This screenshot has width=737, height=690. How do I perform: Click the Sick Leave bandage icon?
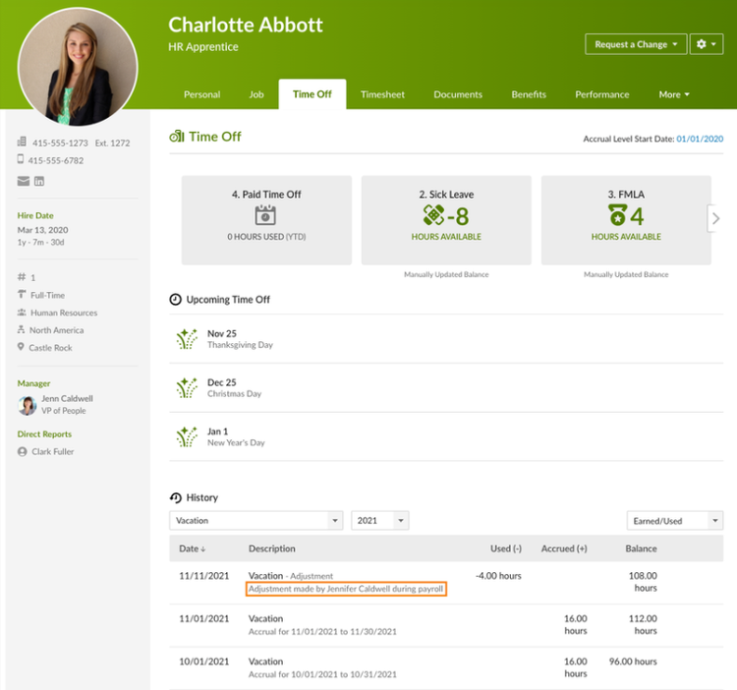tap(433, 215)
